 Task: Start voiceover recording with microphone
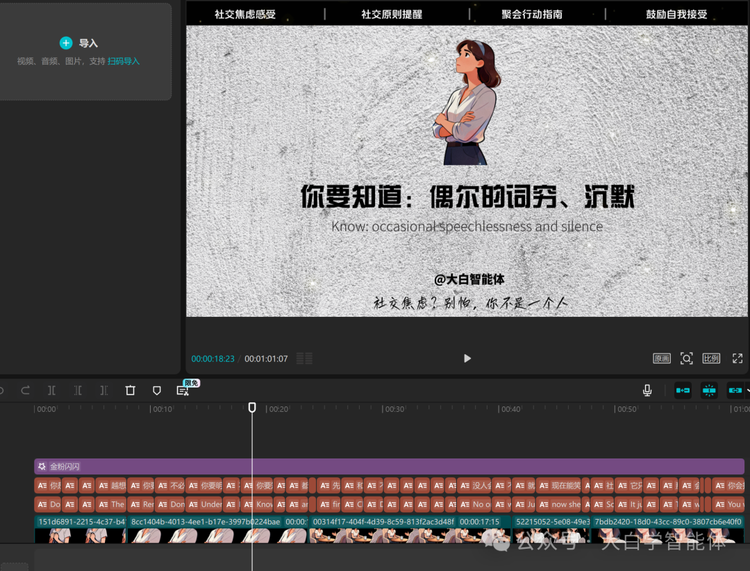(647, 390)
